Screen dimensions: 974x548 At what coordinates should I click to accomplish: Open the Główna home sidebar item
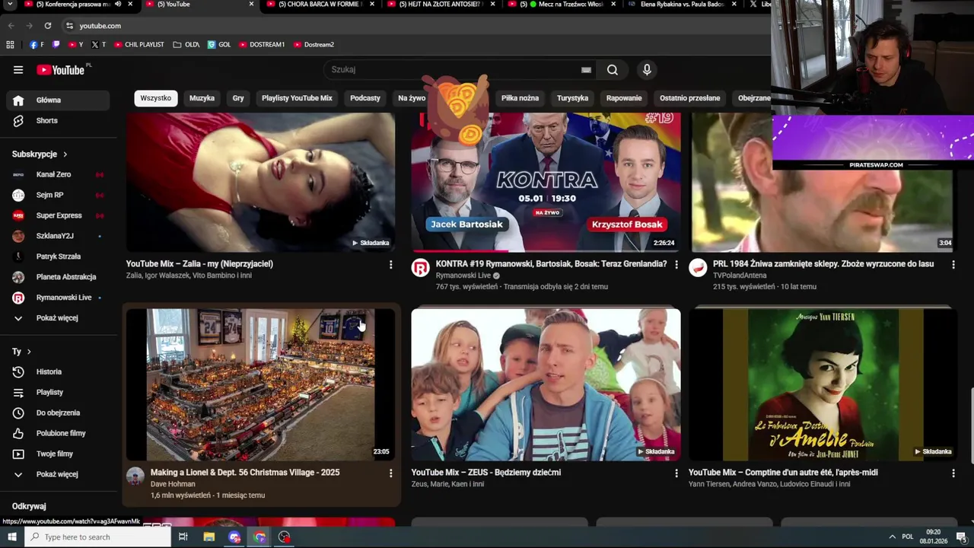[x=58, y=100]
